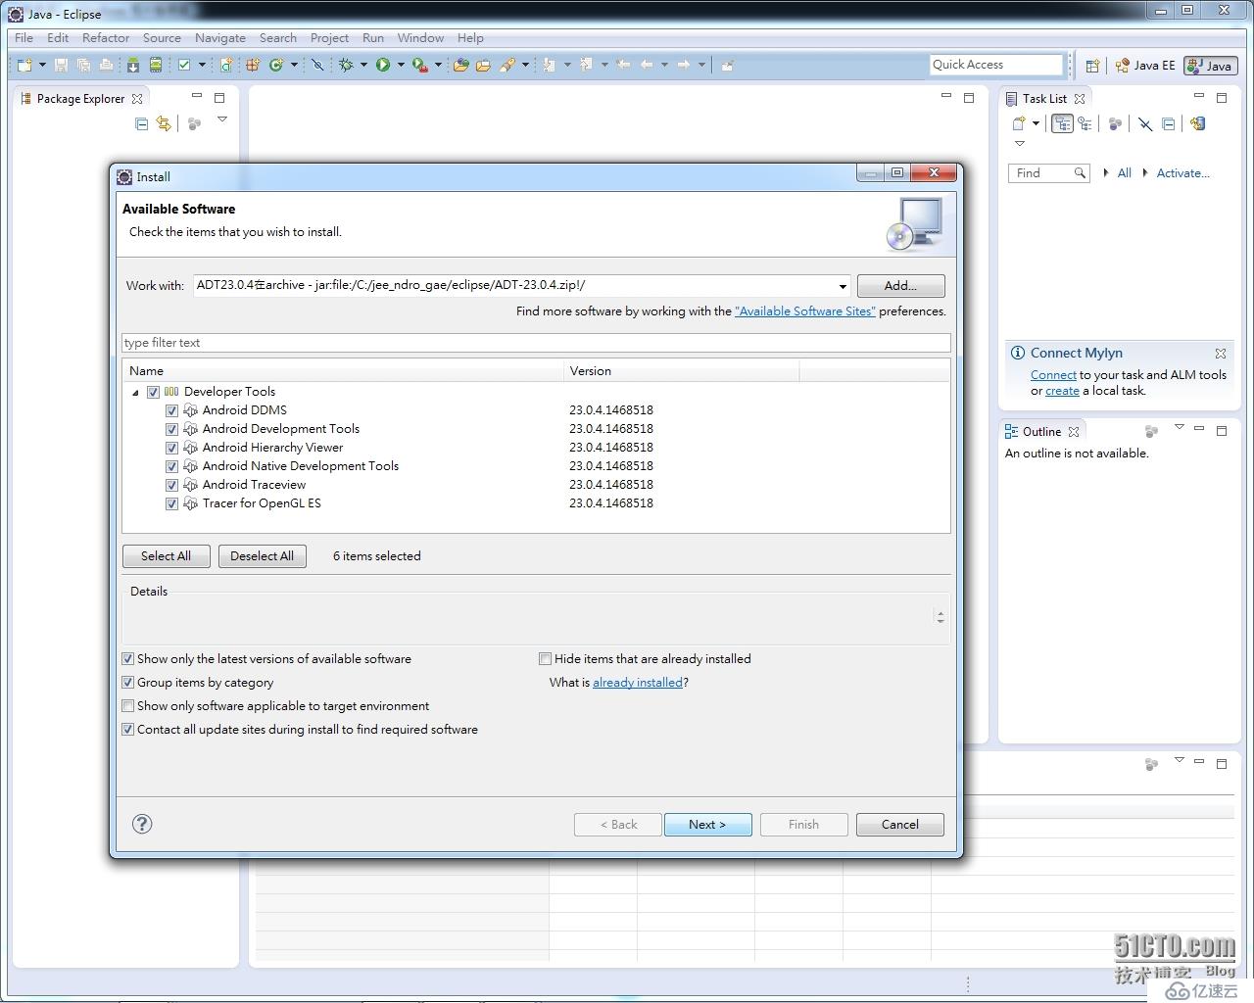Click Link with Editor in Package Explorer
Image resolution: width=1254 pixels, height=1003 pixels.
click(x=164, y=123)
